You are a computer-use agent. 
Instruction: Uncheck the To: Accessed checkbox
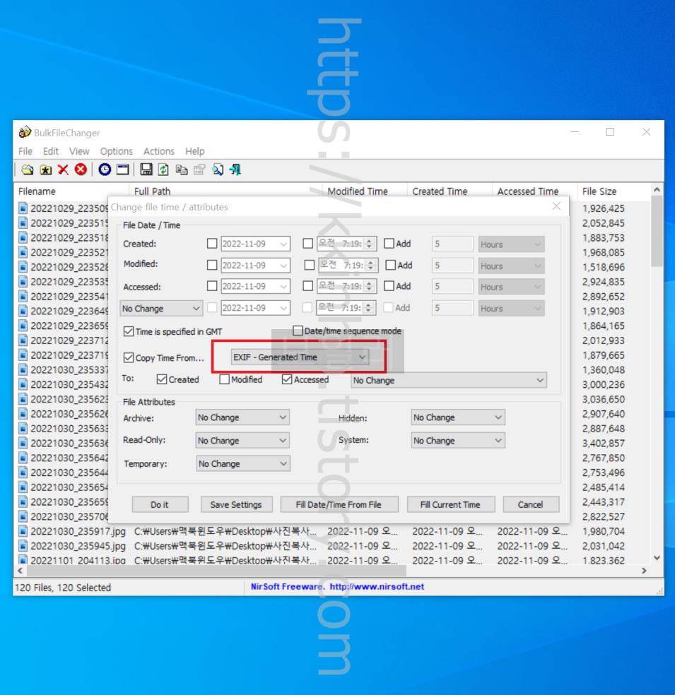[287, 379]
